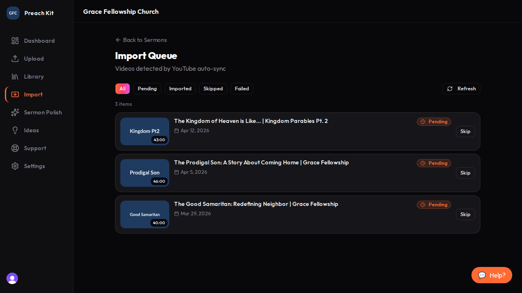This screenshot has width=522, height=293.
Task: Switch to the Imported filter
Action: 180,89
